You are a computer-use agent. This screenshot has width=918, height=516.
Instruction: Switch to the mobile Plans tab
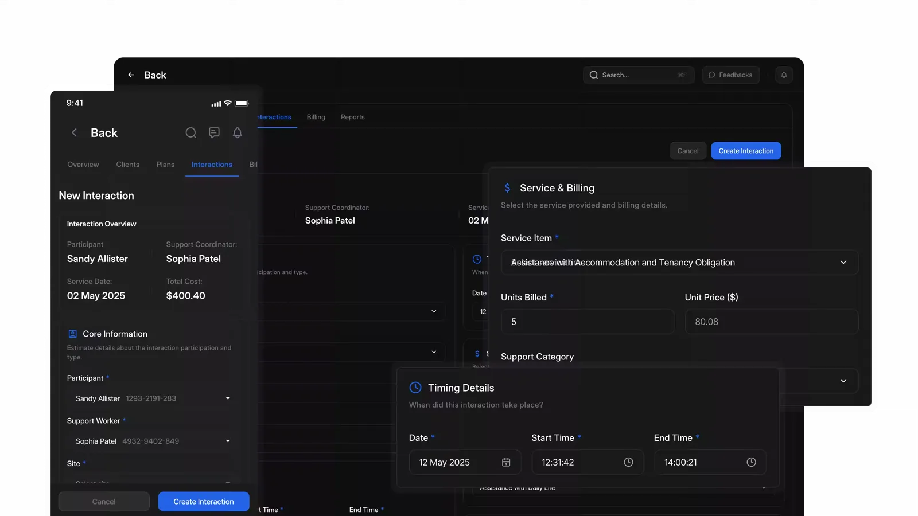165,165
